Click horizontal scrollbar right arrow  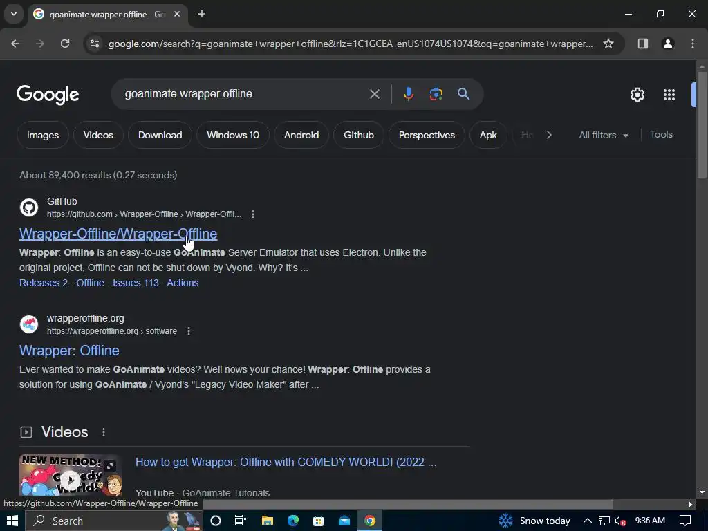coord(691,504)
